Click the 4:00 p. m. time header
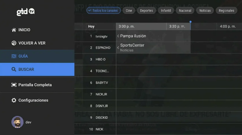Viewport: 242px width, 135px height. (228, 26)
